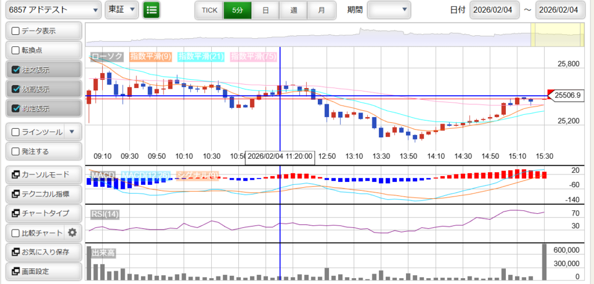594x284 pixels.
Task: Expand the 東証 exchange dropdown
Action: pos(122,10)
